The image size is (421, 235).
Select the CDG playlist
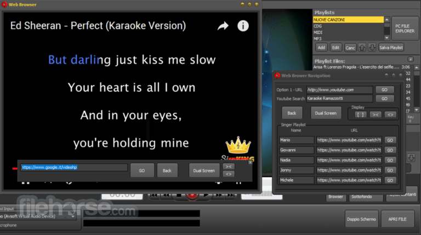pos(348,26)
